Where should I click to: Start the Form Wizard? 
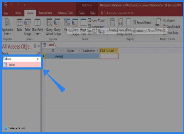click(x=96, y=20)
